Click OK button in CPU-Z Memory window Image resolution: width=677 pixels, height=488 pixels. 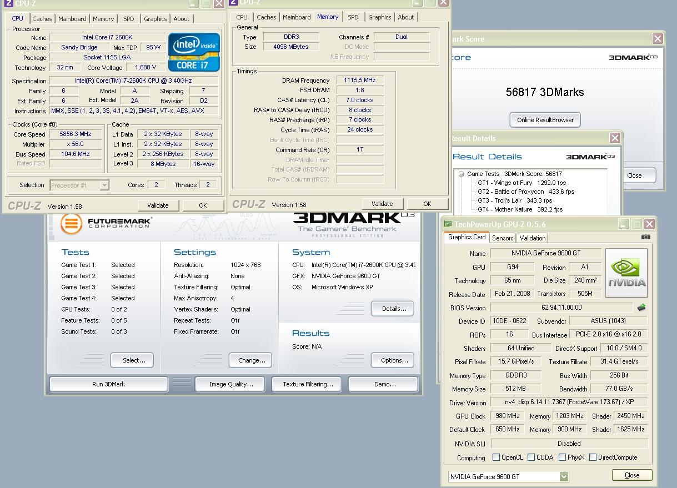point(427,204)
